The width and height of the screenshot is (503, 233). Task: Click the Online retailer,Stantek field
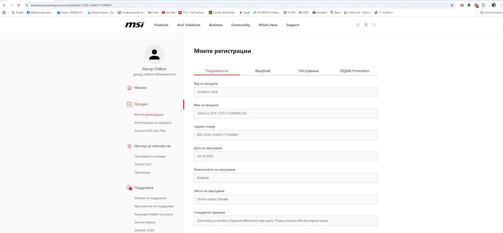coord(286,199)
